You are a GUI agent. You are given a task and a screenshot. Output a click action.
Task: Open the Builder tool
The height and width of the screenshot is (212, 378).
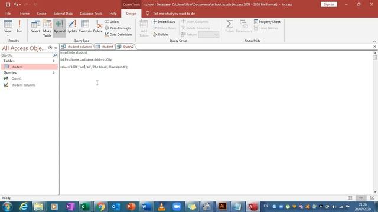coord(161,34)
